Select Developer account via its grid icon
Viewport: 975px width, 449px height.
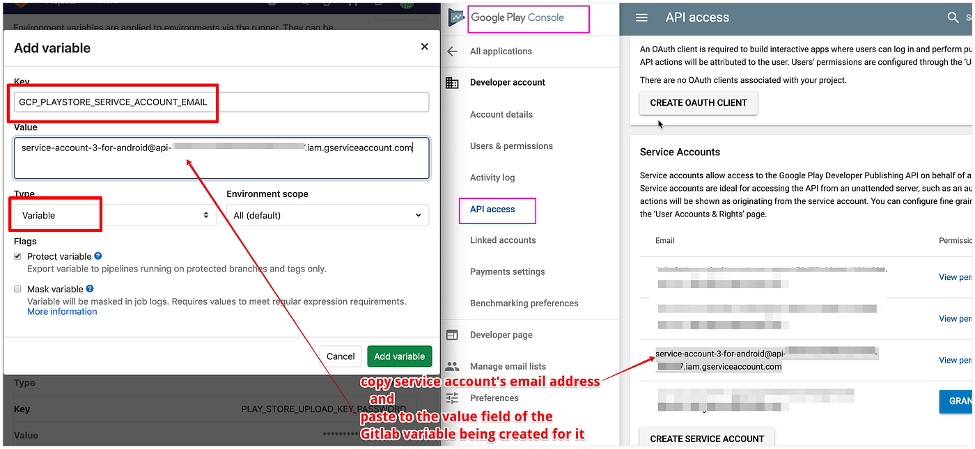(452, 82)
